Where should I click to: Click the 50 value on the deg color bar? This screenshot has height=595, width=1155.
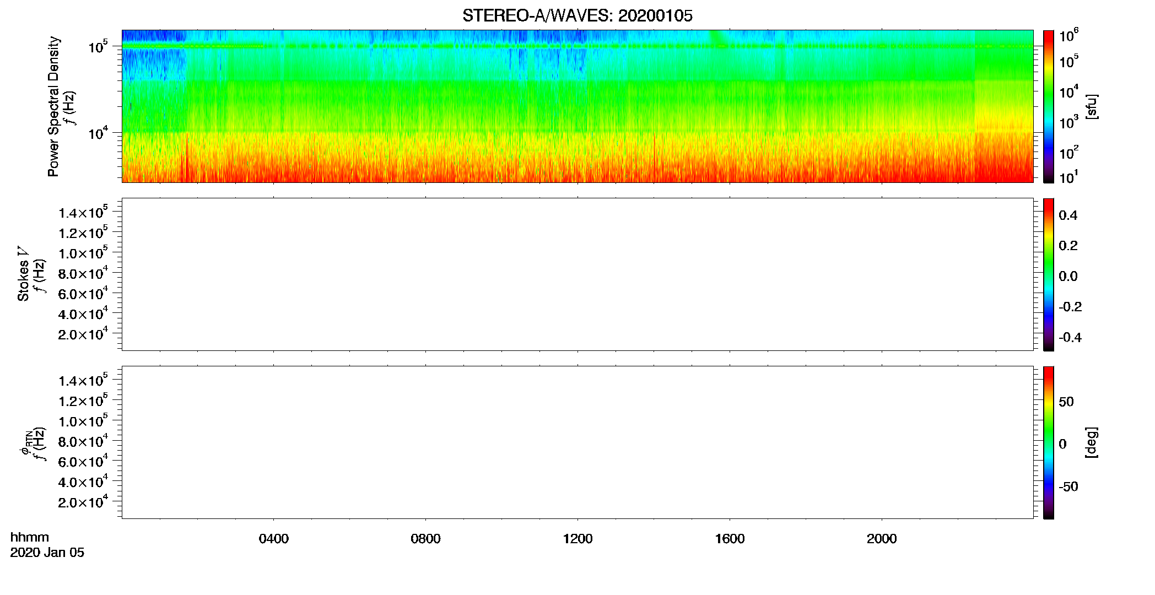pos(1066,402)
